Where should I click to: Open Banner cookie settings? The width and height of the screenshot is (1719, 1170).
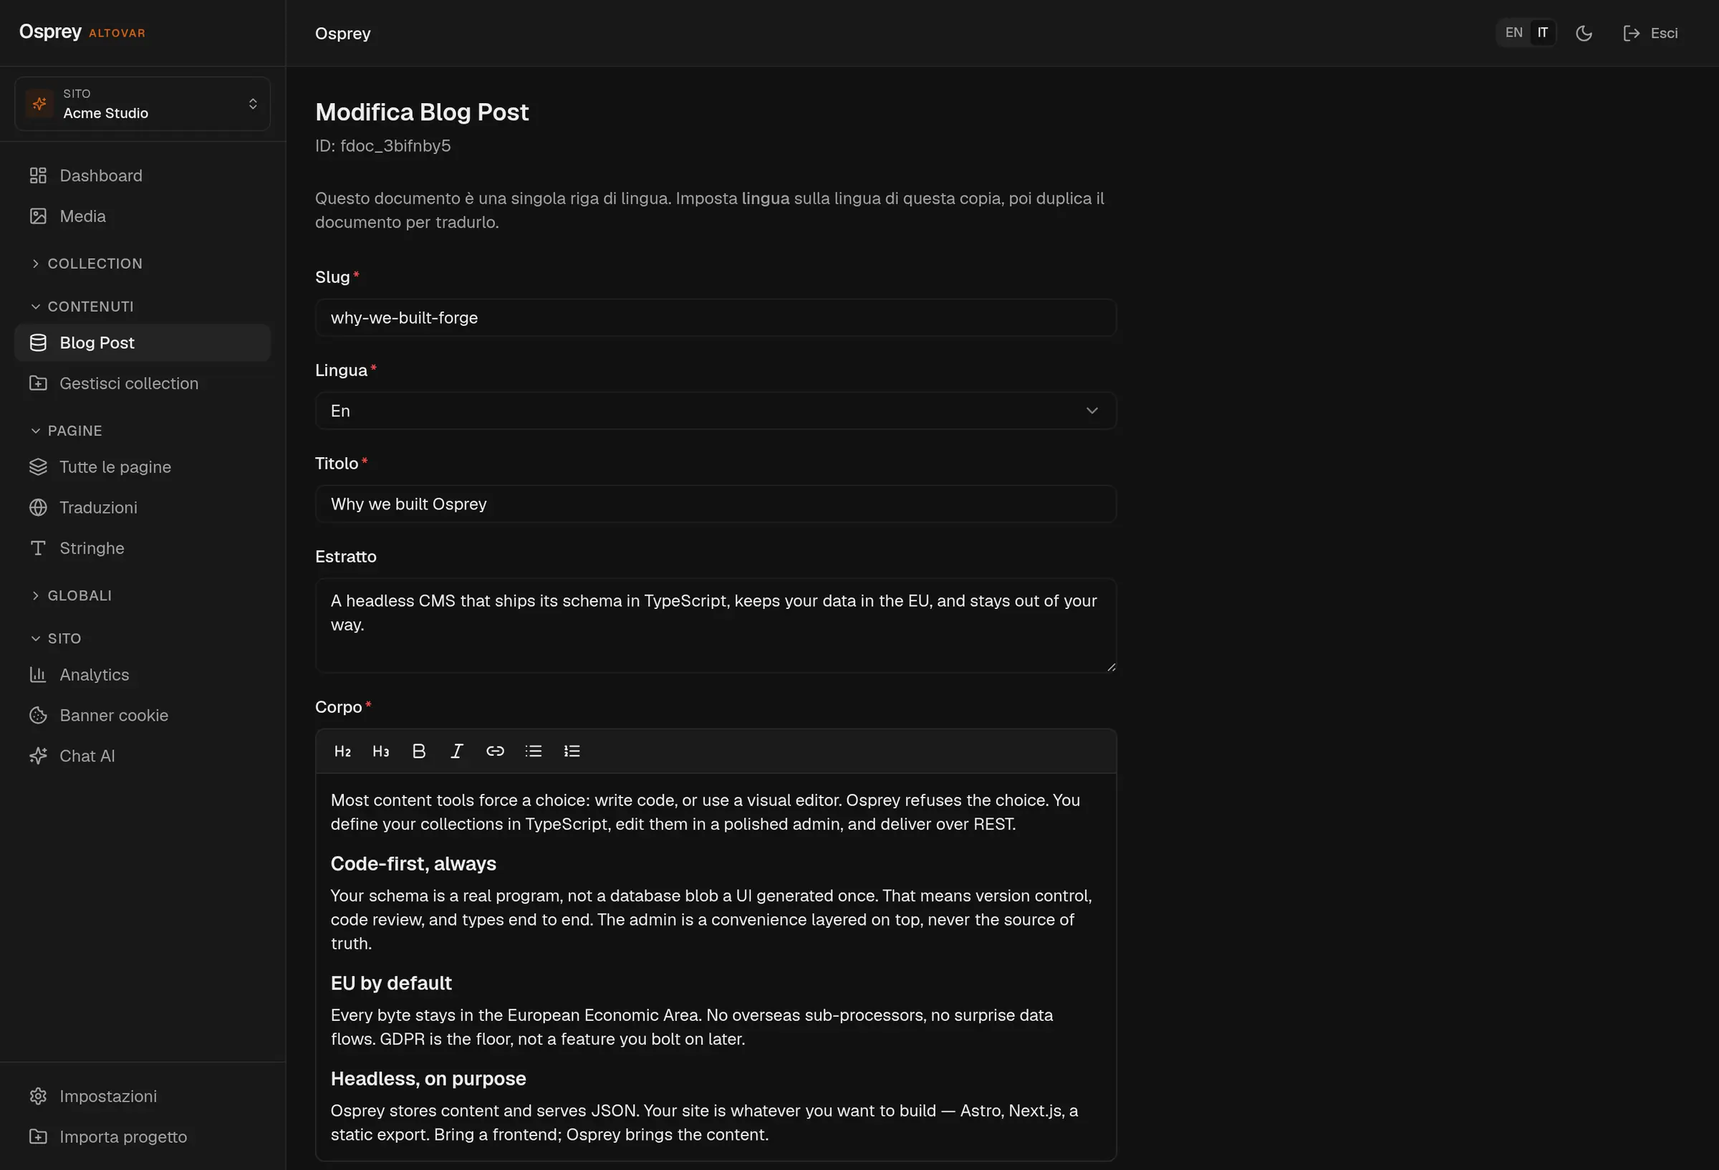click(x=142, y=716)
